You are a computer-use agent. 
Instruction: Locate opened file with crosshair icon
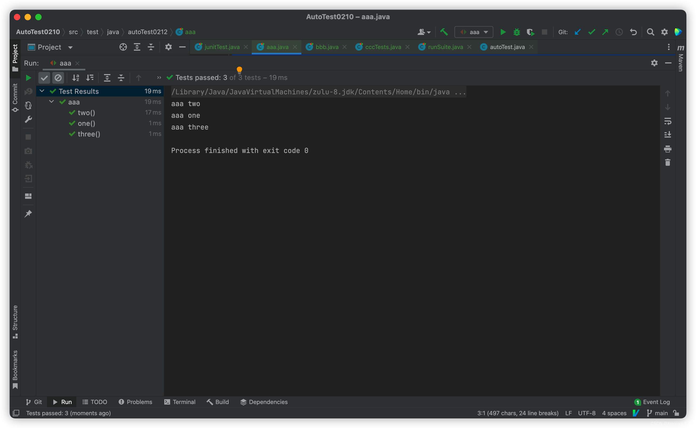[123, 47]
